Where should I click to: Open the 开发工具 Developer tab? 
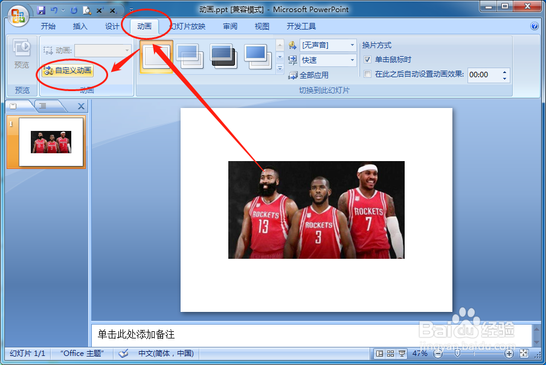click(x=301, y=26)
